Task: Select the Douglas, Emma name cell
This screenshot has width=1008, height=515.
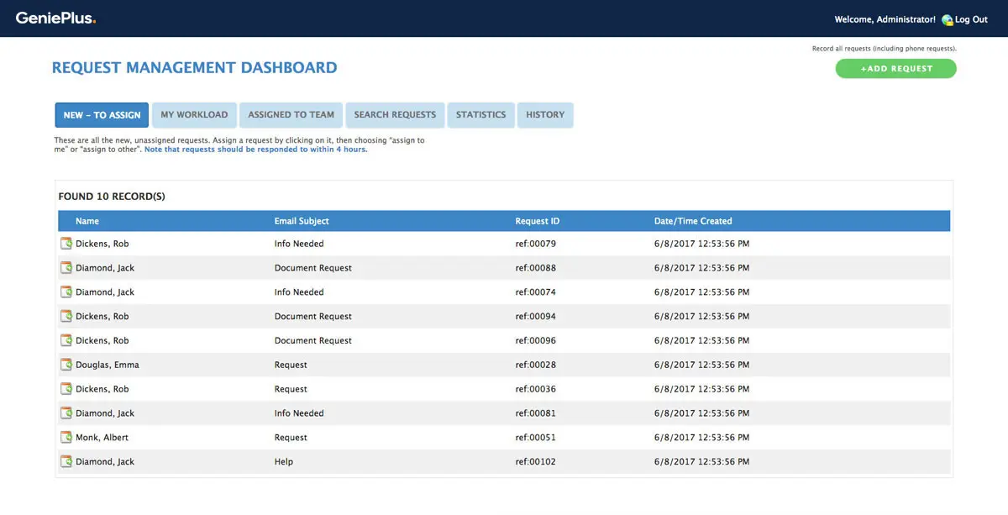Action: (108, 365)
